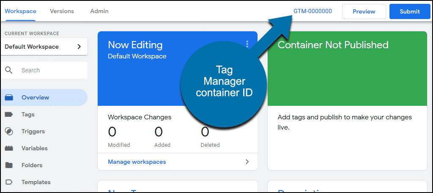433x193 pixels.
Task: Click the Triggers circular icon
Action: tap(9, 131)
